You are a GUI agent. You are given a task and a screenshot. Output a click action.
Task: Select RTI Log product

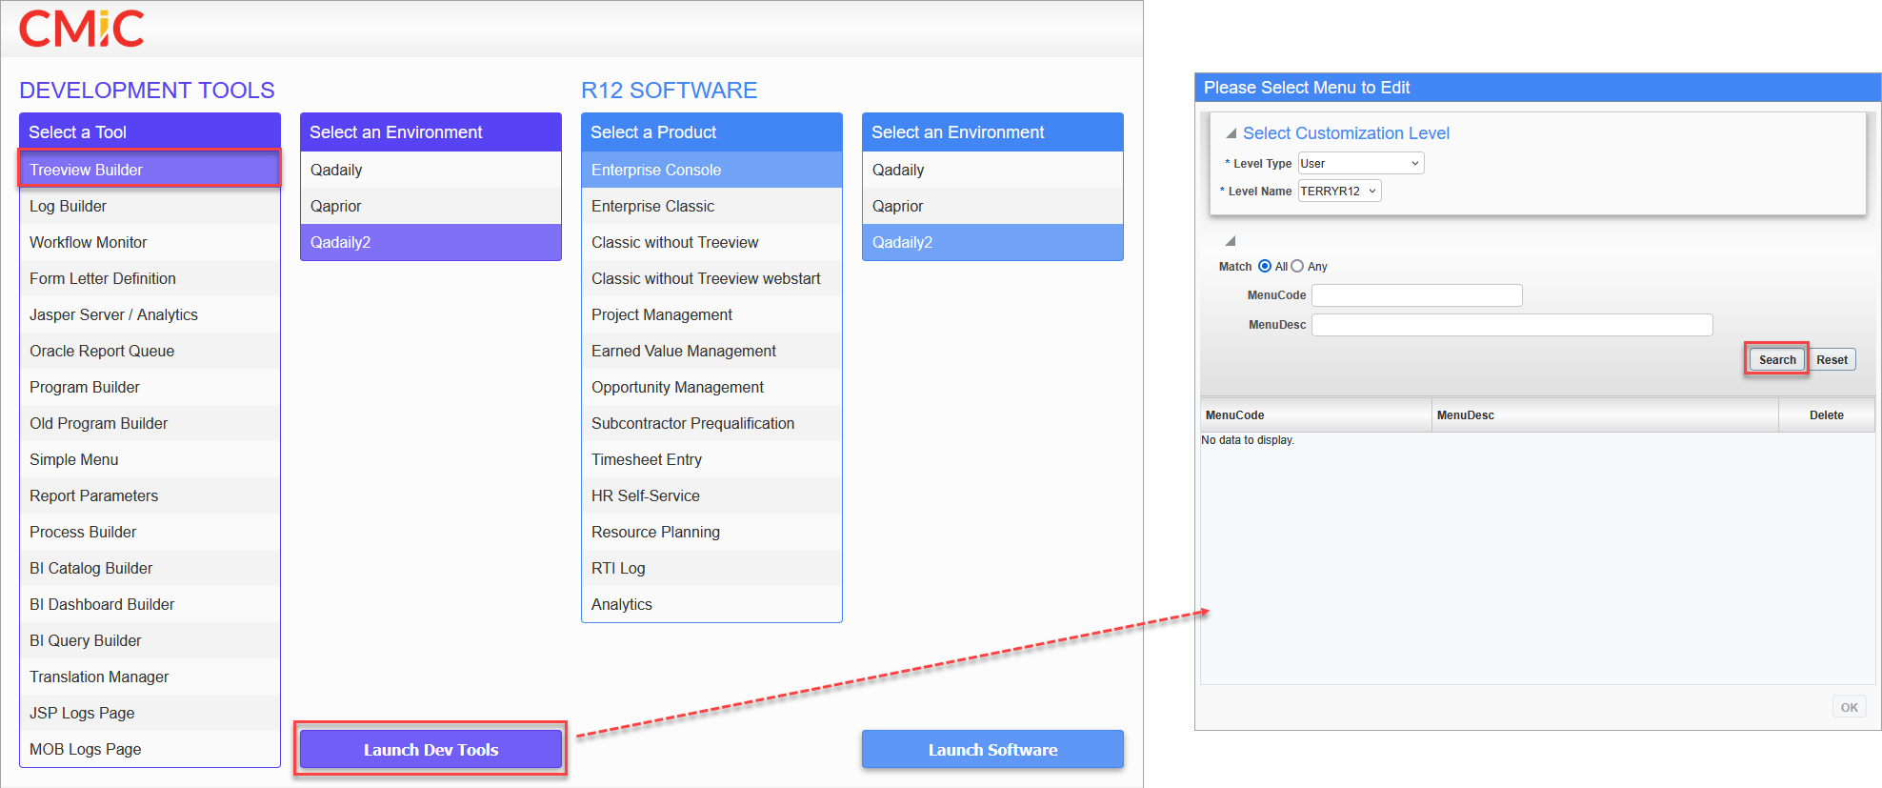pyautogui.click(x=711, y=568)
